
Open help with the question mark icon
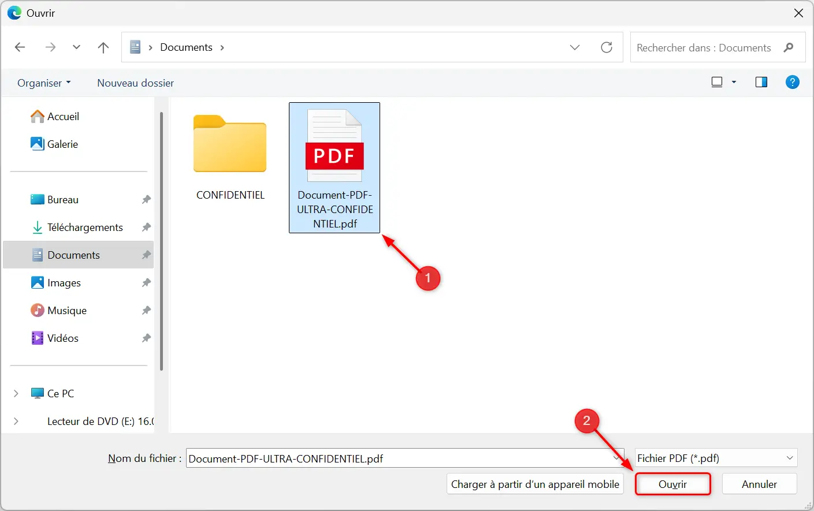pyautogui.click(x=793, y=82)
